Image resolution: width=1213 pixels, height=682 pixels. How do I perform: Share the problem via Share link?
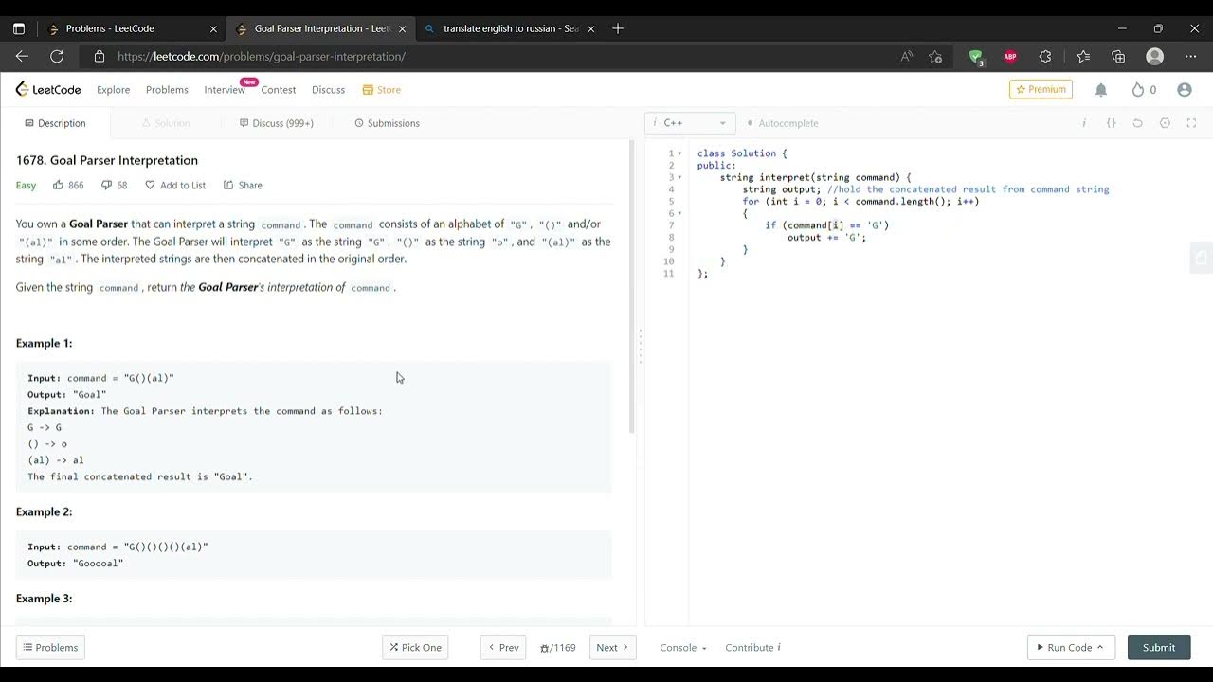pyautogui.click(x=243, y=185)
